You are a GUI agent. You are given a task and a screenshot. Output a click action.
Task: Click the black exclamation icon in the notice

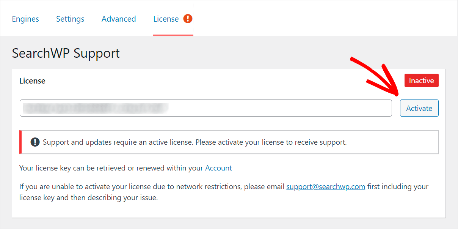35,142
